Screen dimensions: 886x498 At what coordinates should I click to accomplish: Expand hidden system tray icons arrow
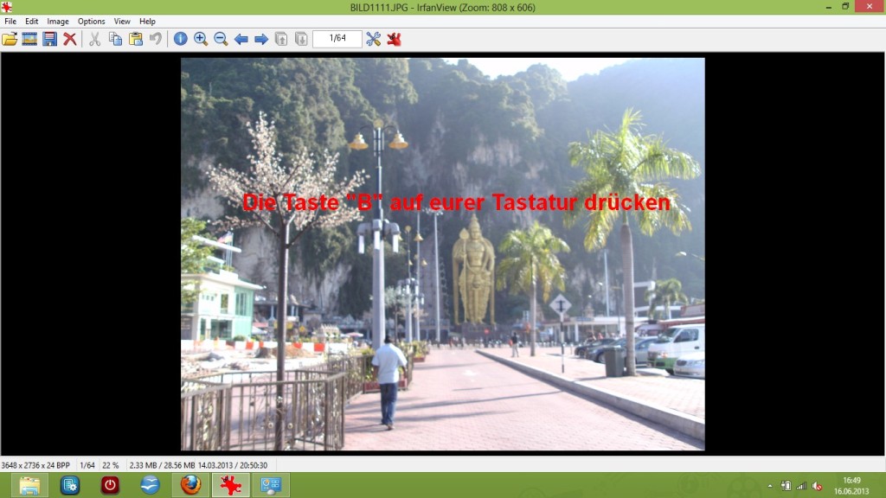click(768, 486)
